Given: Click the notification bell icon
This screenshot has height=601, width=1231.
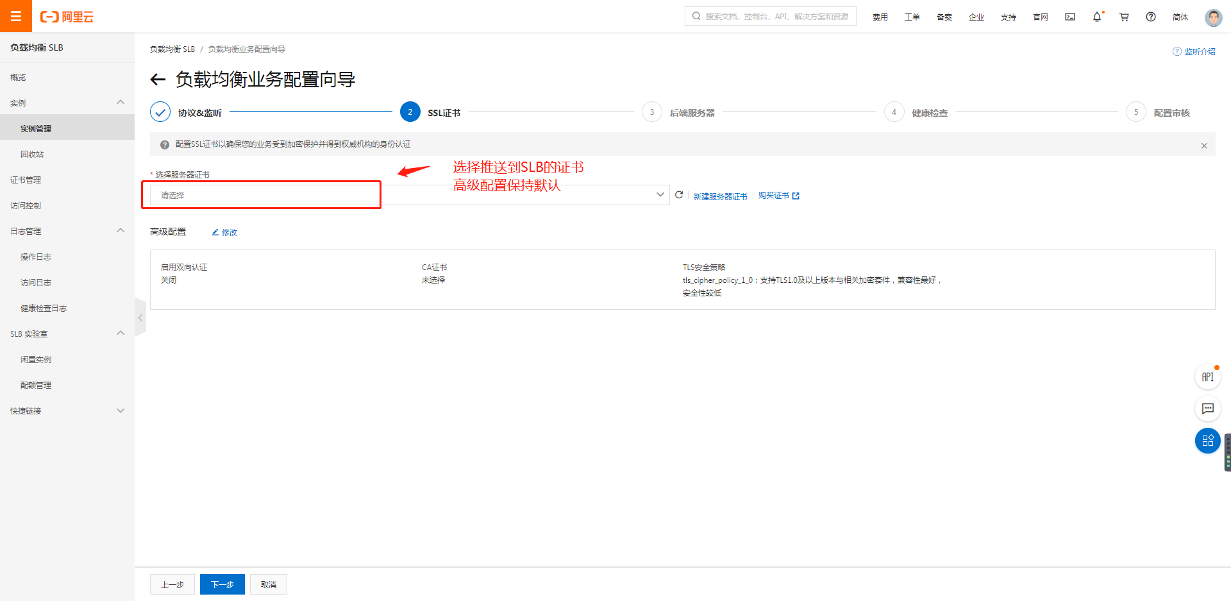Looking at the screenshot, I should click(x=1097, y=17).
